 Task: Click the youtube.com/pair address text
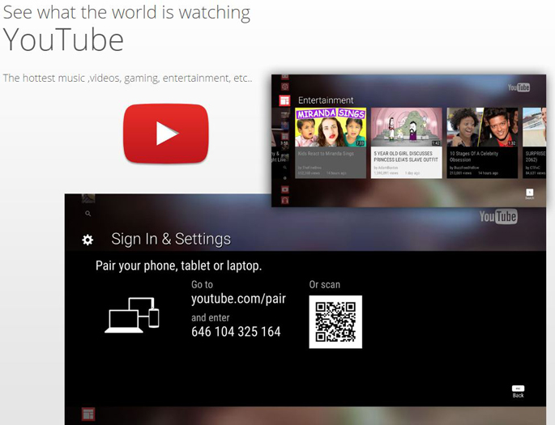(x=238, y=299)
